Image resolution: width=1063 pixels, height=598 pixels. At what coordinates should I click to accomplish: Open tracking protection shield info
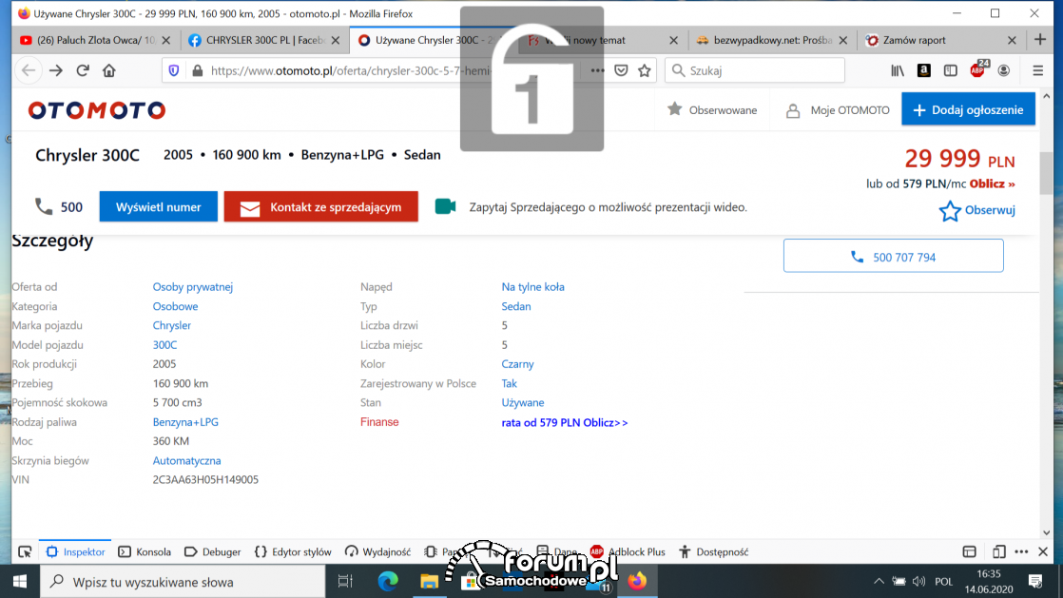174,70
